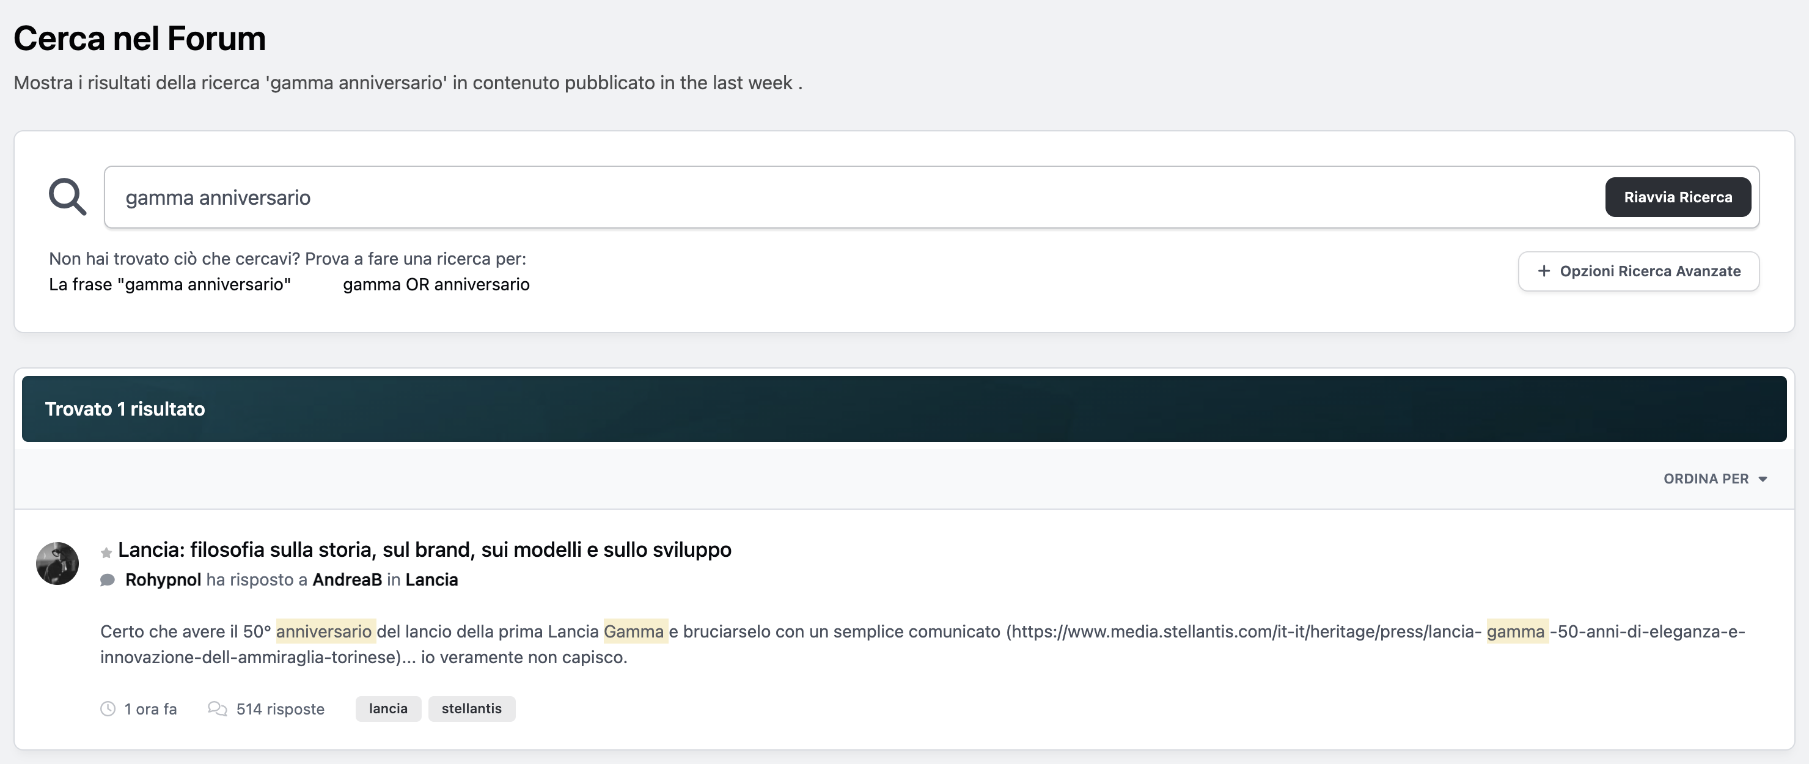Image resolution: width=1809 pixels, height=764 pixels.
Task: Try the 'gamma OR anniversario' search suggestion
Action: [x=436, y=284]
